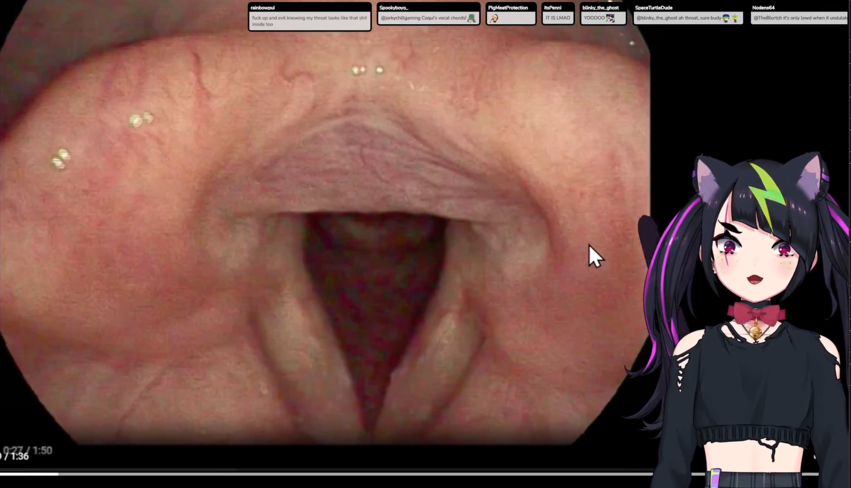Click the 'YOOOOO' message text
The height and width of the screenshot is (488, 851).
coord(594,18)
